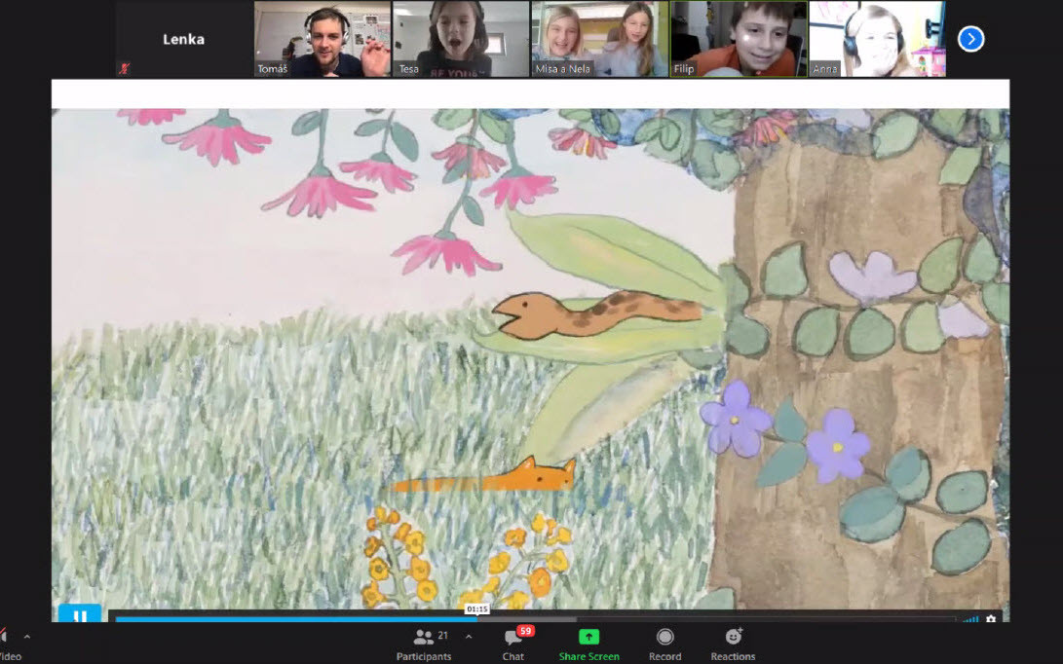The height and width of the screenshot is (664, 1063).
Task: Open the Participants panel
Action: 424,644
